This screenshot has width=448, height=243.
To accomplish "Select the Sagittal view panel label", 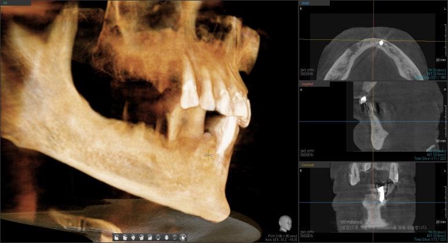I will [x=308, y=84].
